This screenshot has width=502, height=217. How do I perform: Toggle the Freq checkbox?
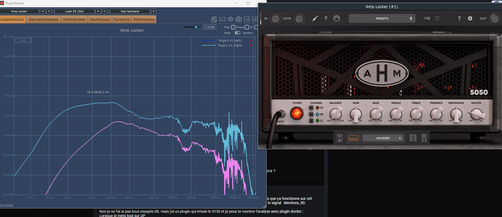point(233,27)
